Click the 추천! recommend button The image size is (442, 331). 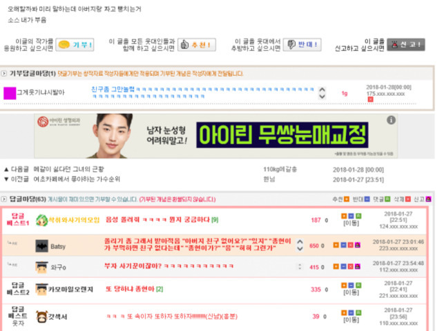pos(197,45)
